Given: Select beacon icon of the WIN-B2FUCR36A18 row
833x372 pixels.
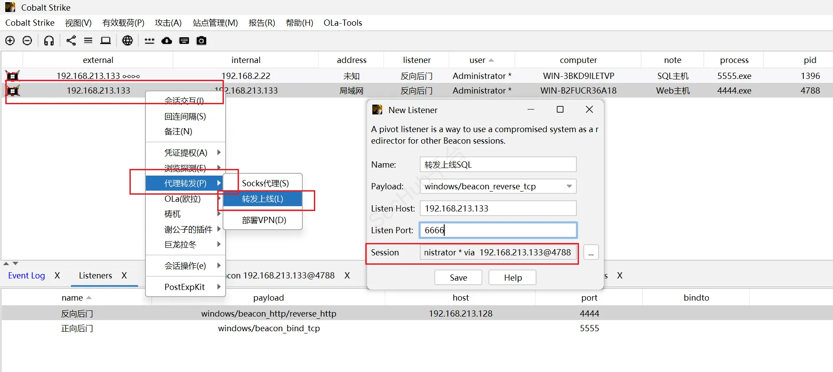Looking at the screenshot, I should (12, 91).
